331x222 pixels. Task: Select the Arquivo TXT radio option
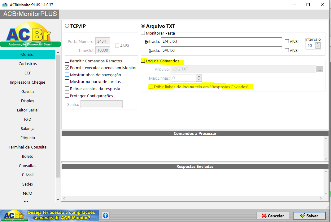coord(143,26)
